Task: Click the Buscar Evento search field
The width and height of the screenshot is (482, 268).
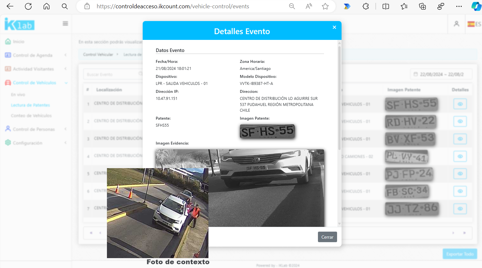Action: 113,74
